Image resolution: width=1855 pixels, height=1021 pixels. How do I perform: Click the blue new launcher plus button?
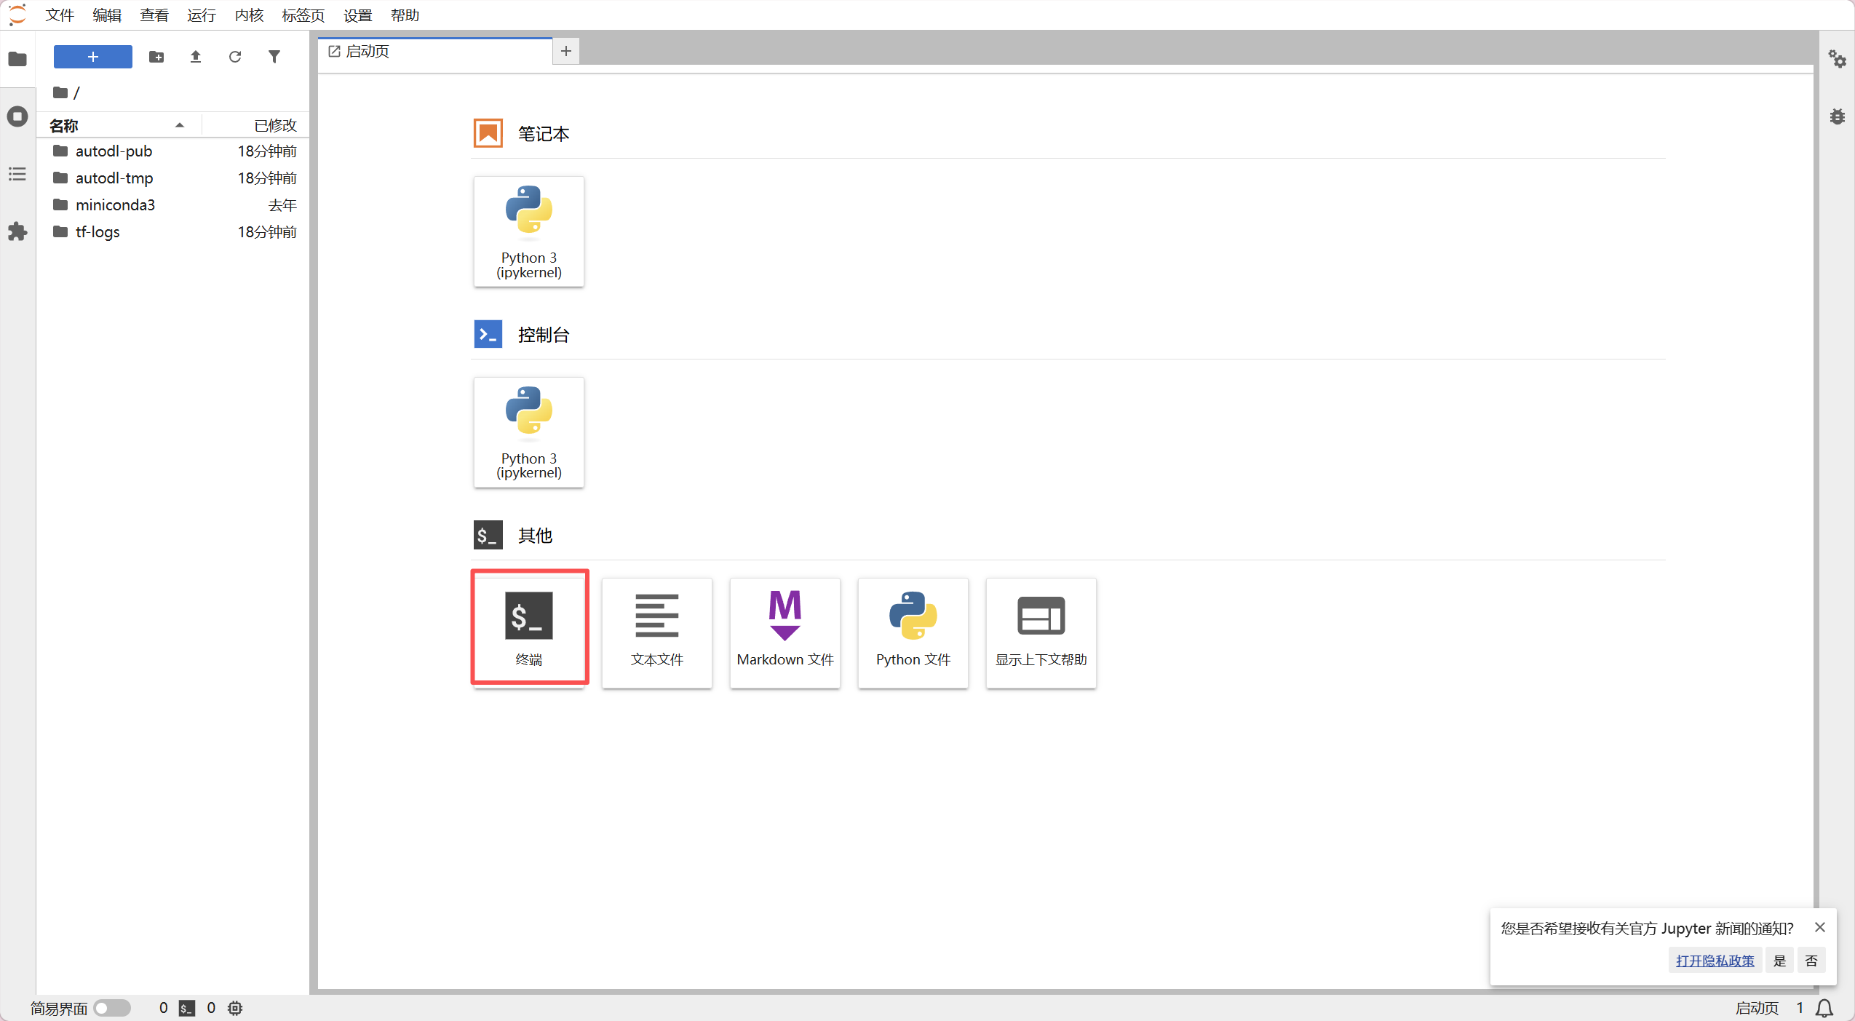[x=93, y=57]
